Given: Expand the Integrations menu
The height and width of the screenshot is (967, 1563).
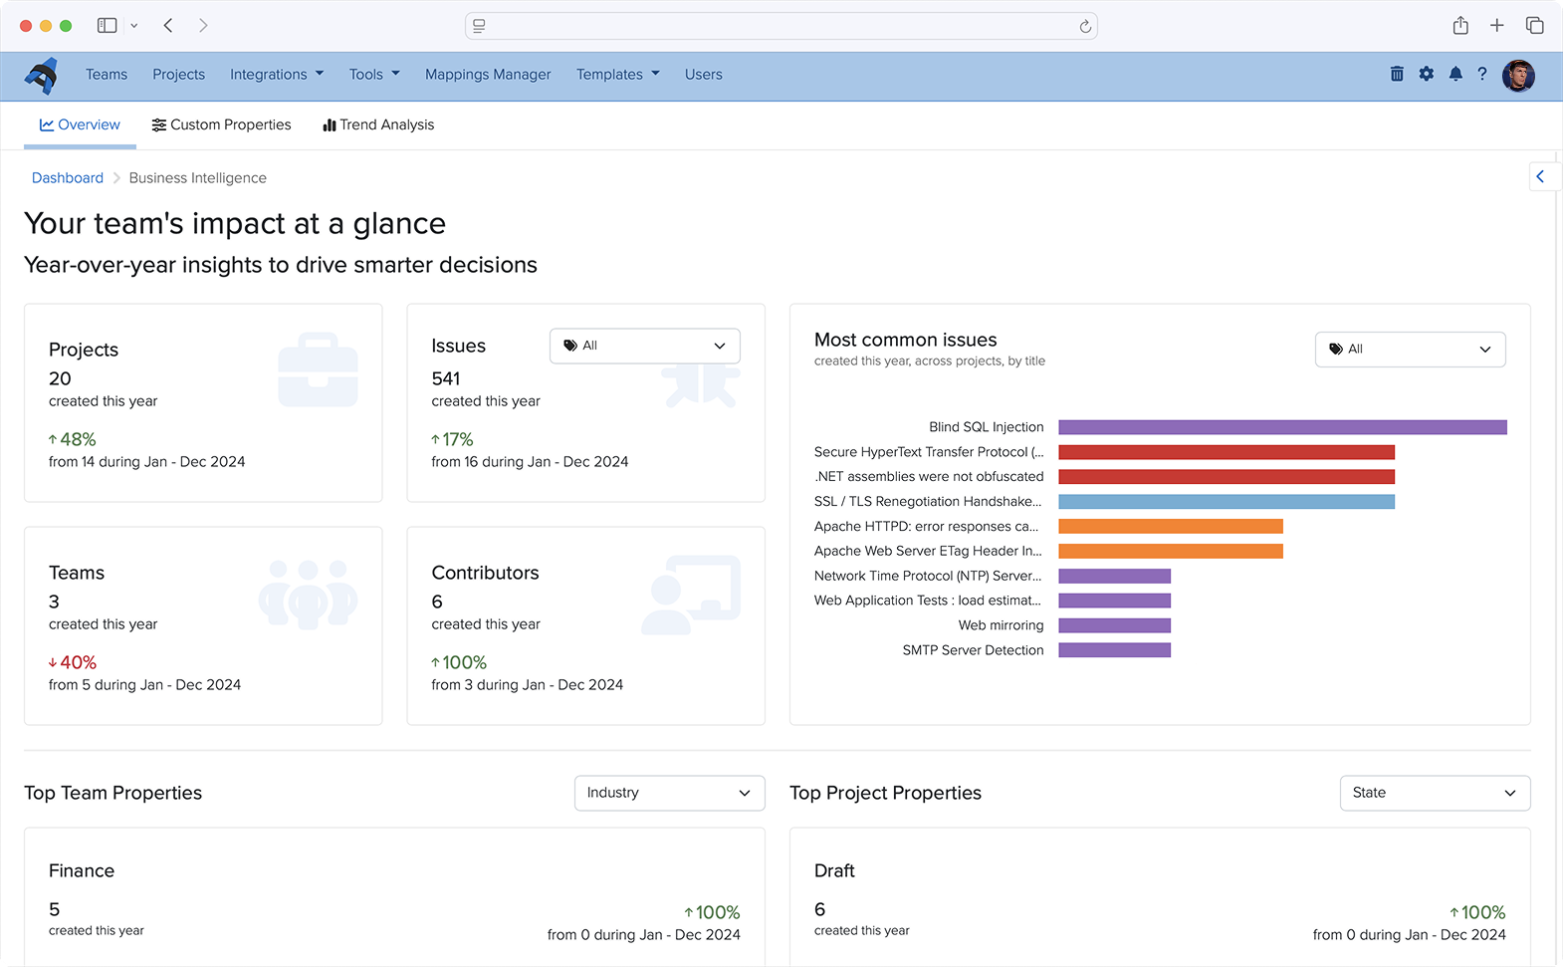Looking at the screenshot, I should point(277,75).
